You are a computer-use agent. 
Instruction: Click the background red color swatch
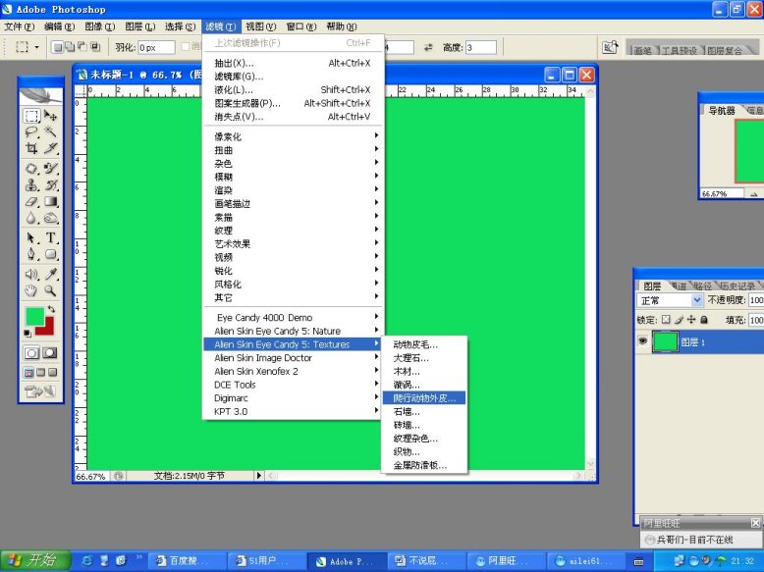[48, 329]
